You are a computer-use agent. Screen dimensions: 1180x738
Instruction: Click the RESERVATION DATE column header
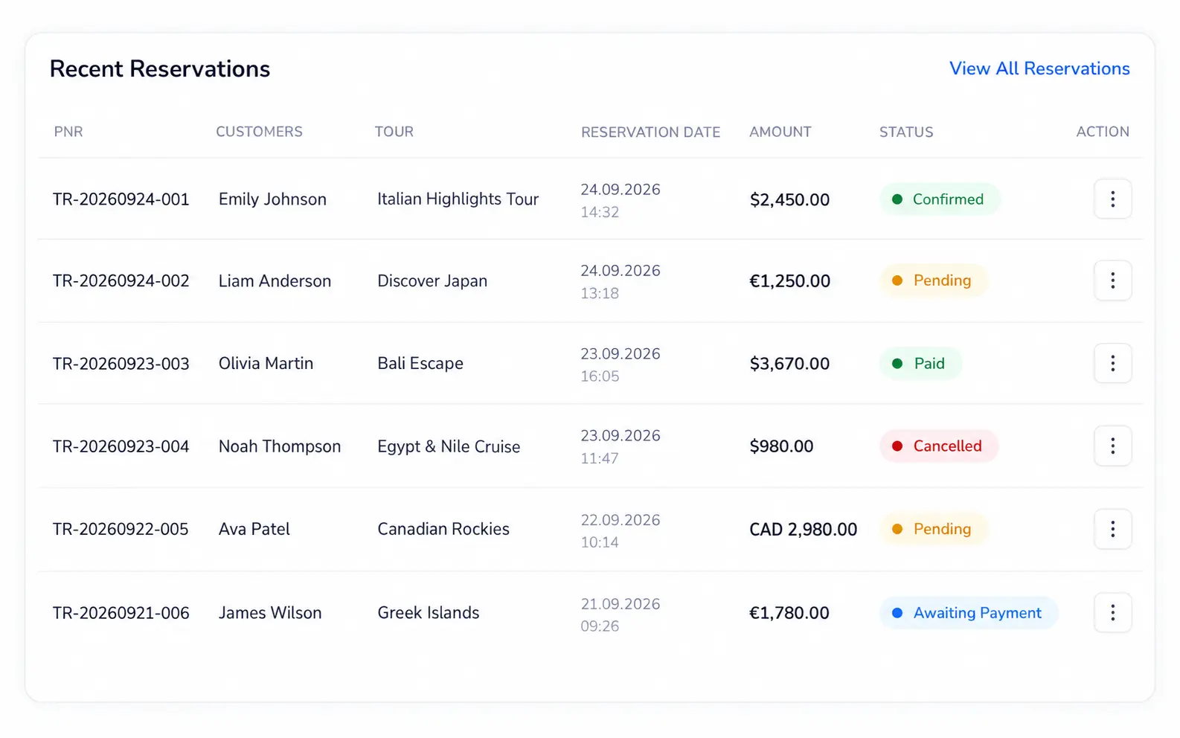(650, 132)
